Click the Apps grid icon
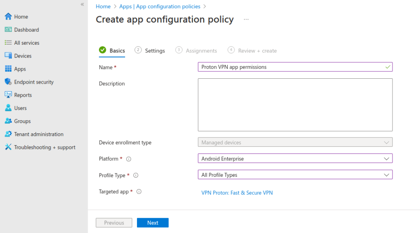Viewport: 420px width, 233px height. tap(8, 69)
